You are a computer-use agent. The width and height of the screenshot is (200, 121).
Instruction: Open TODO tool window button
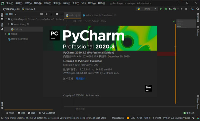[x=10, y=113]
